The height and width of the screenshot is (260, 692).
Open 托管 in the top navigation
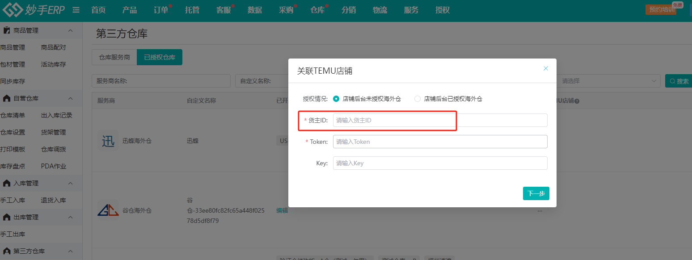[192, 10]
